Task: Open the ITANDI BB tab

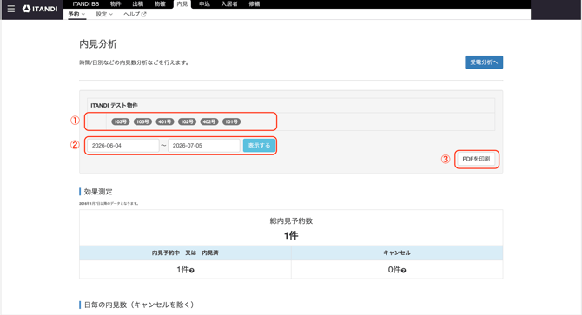Action: coord(86,3)
